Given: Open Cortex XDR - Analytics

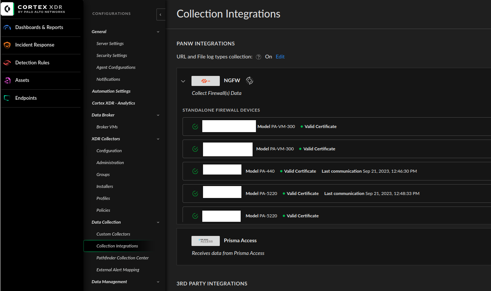Looking at the screenshot, I should click(113, 103).
